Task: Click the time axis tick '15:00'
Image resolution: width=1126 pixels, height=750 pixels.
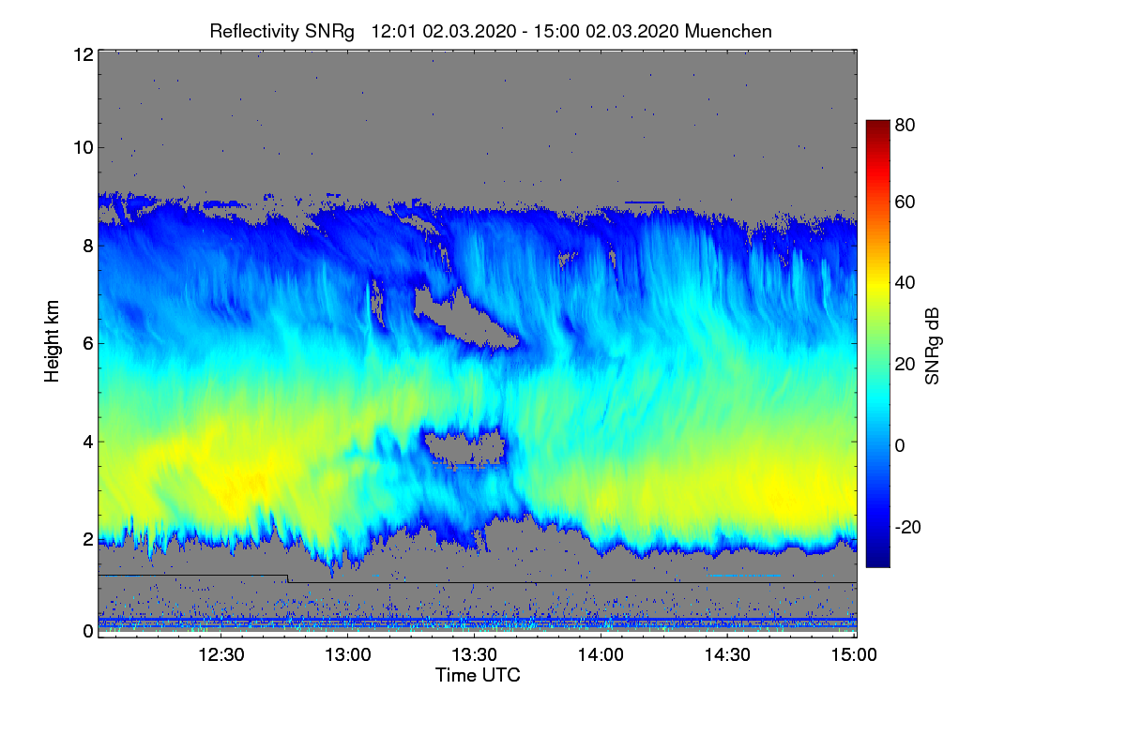Action: point(853,655)
